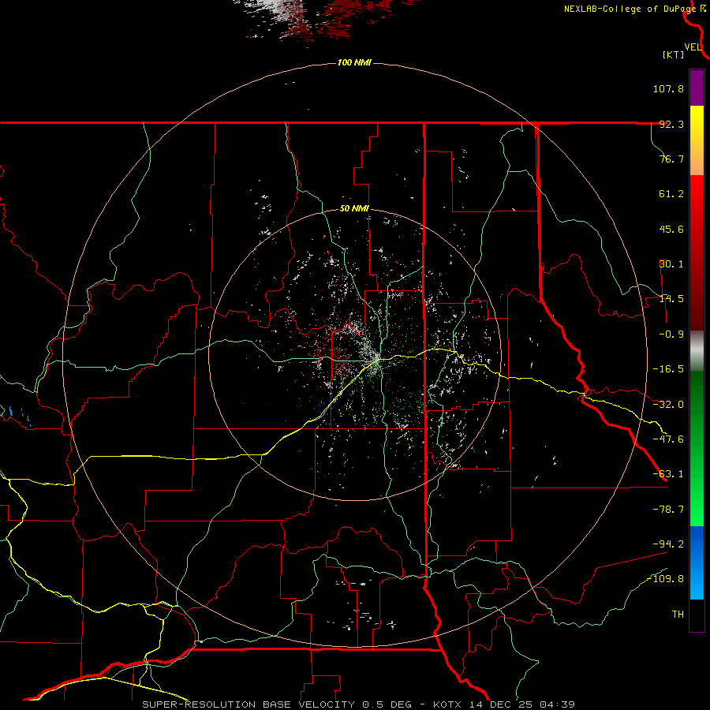Click the -94.2 velocity scale value
710x710 pixels.
click(x=668, y=544)
